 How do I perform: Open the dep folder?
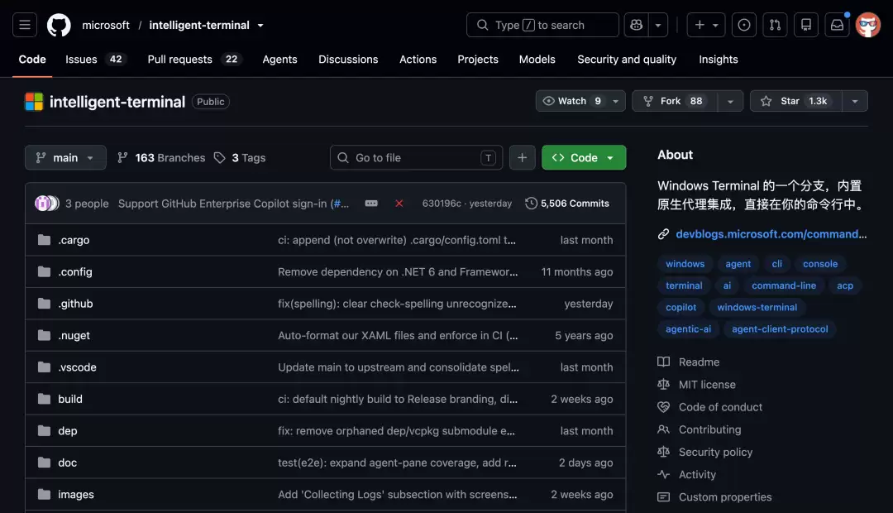(x=67, y=431)
